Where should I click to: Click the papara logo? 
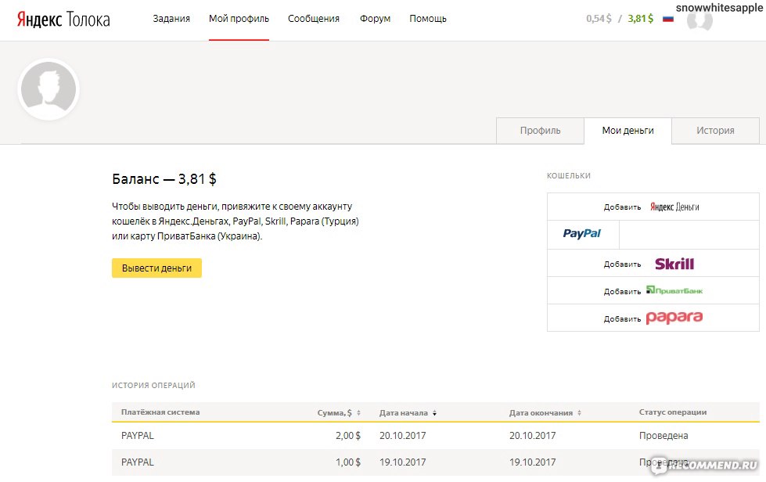(674, 318)
